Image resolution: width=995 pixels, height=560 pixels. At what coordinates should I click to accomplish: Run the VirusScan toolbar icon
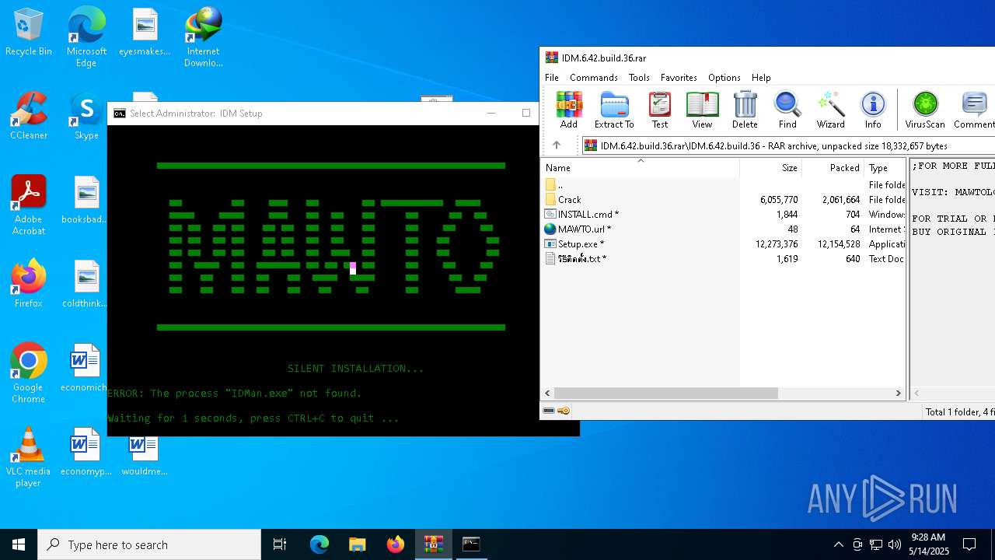(925, 110)
